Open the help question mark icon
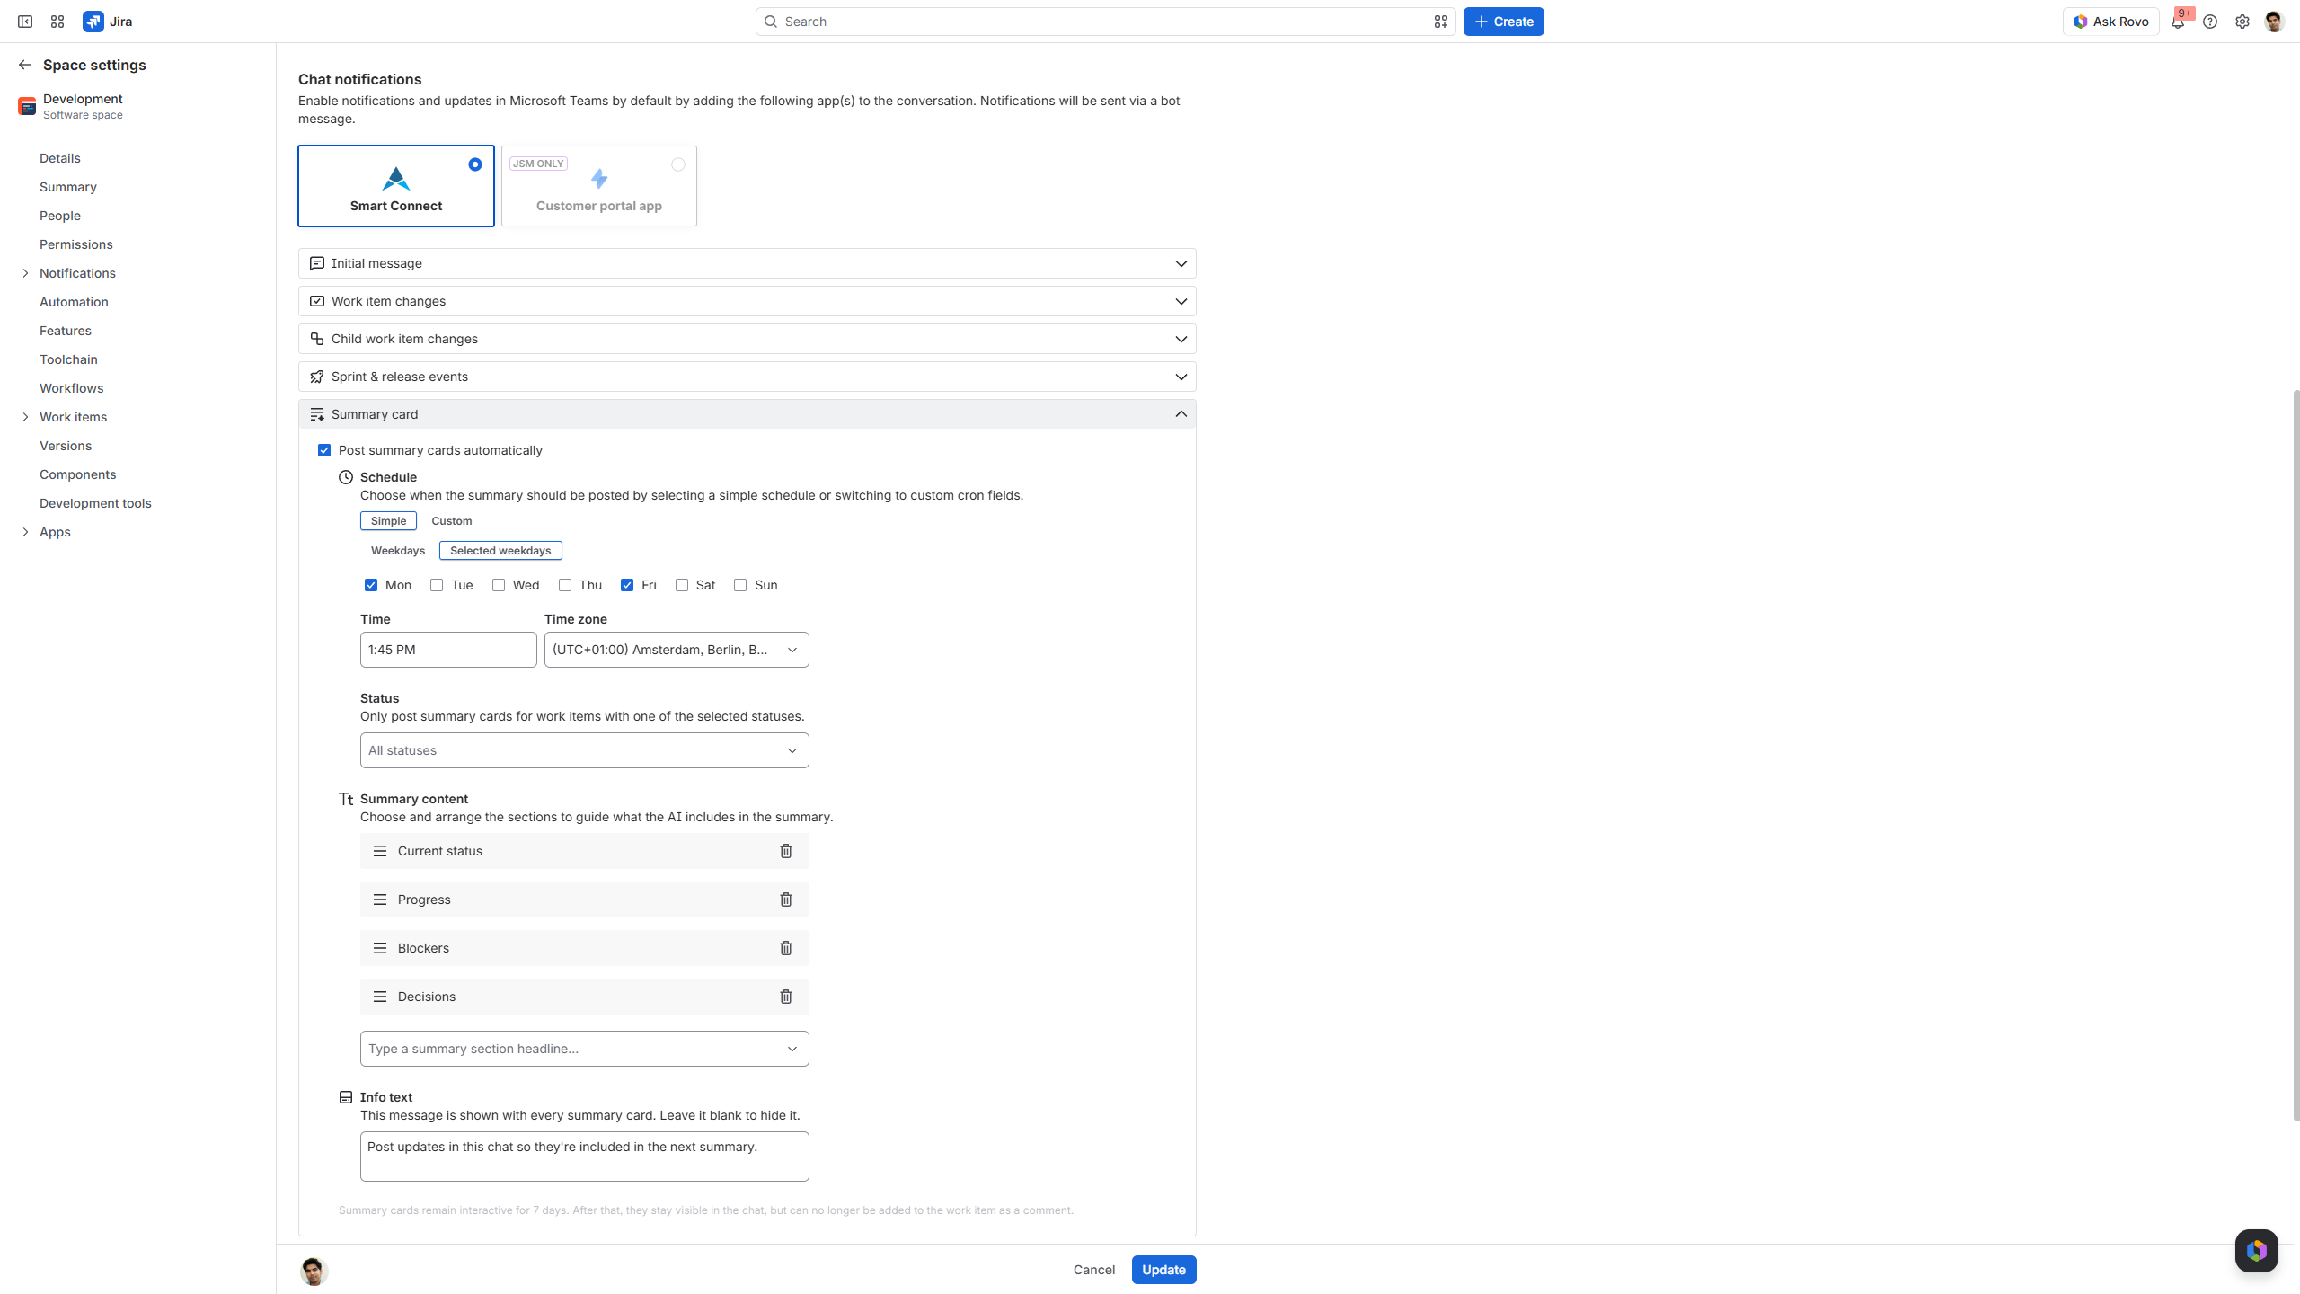 (x=2210, y=22)
